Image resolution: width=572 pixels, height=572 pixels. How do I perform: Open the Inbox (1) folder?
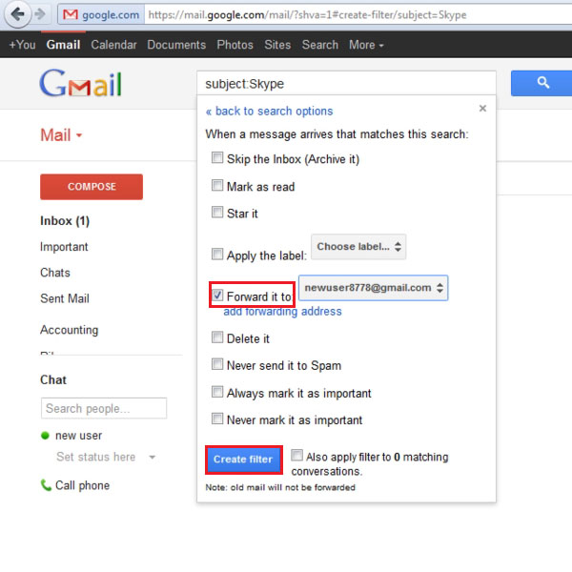coord(65,221)
